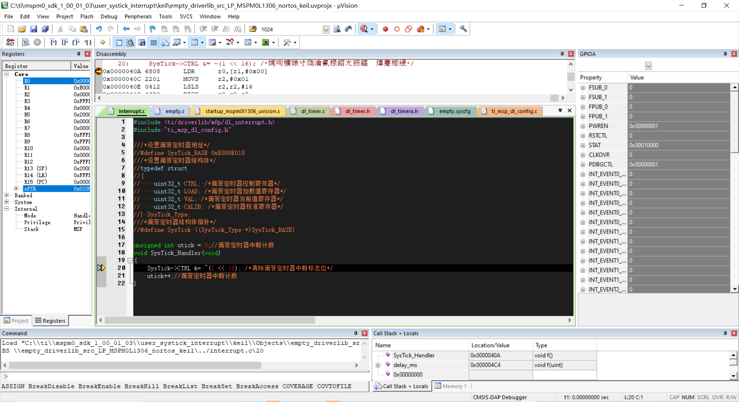The width and height of the screenshot is (739, 402).
Task: Toggle the Start/Stop Debug Session button
Action: pos(364,29)
